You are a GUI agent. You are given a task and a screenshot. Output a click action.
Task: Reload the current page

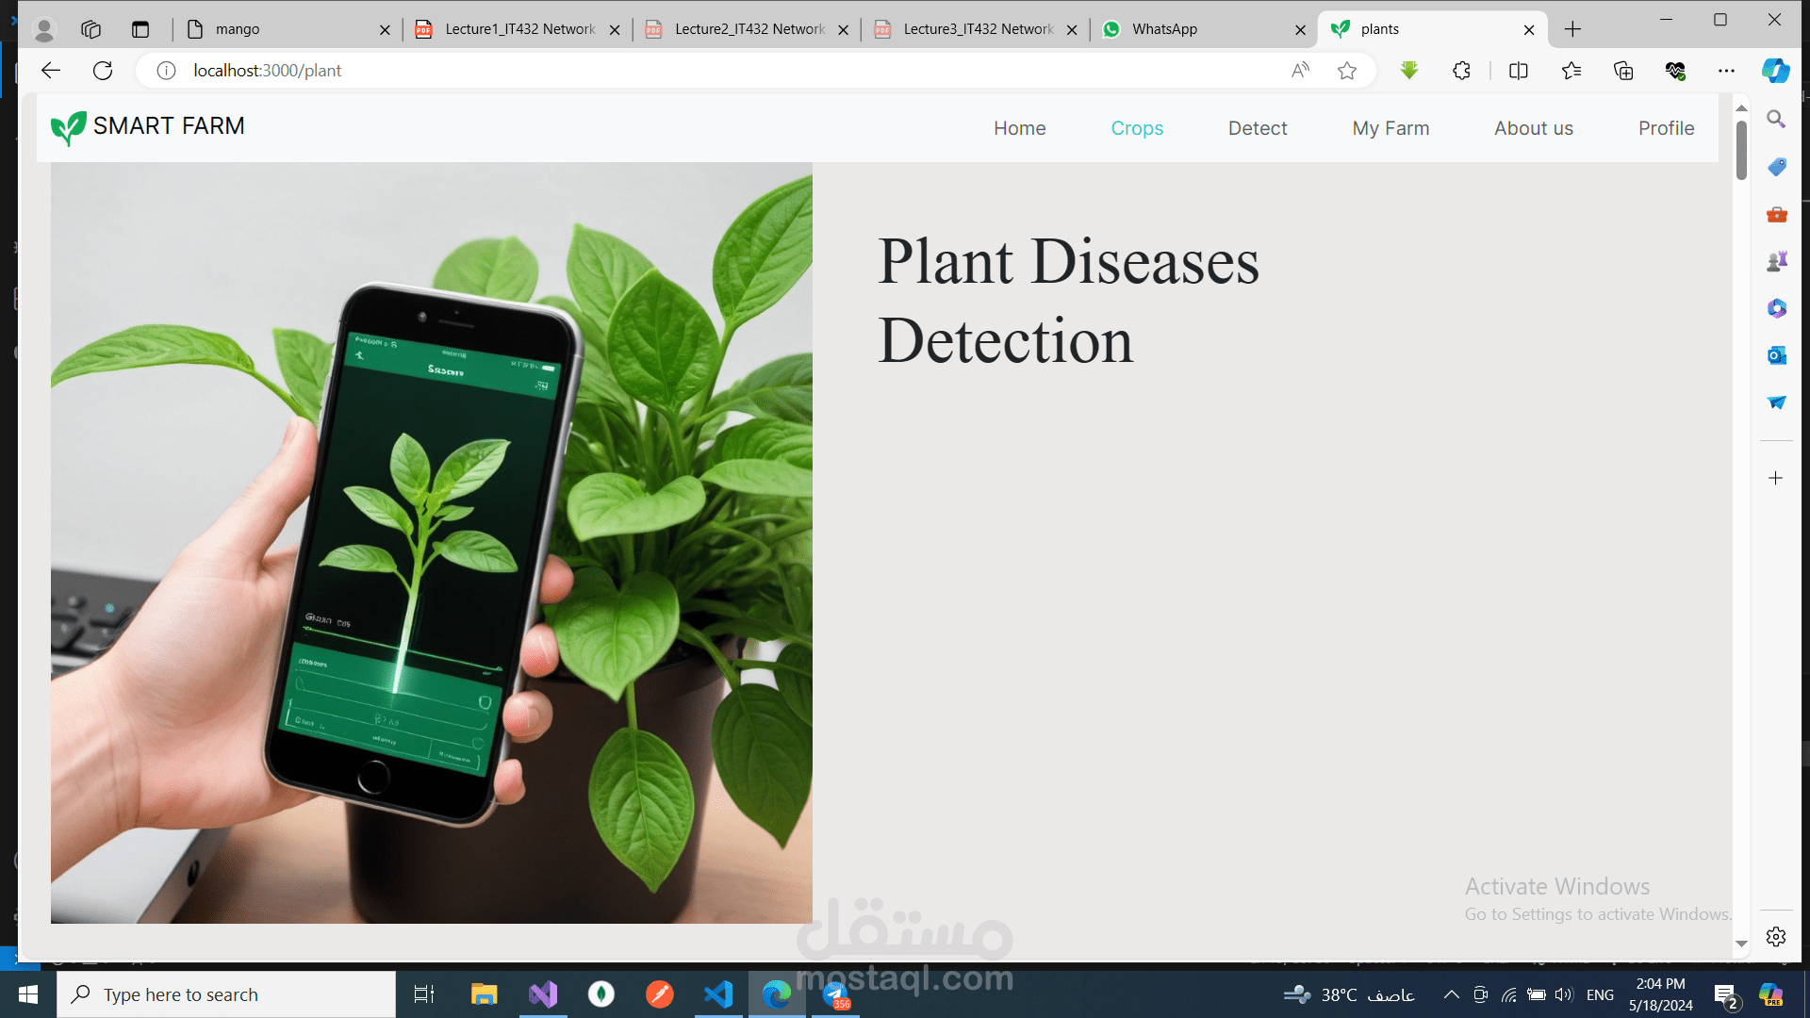(103, 70)
